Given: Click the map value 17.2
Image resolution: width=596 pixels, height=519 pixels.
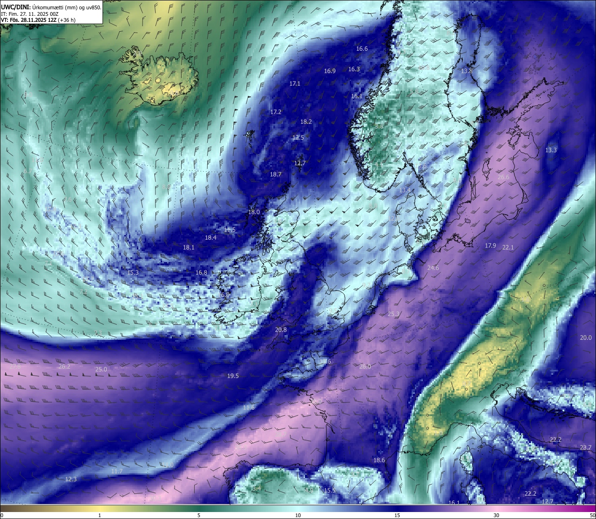Looking at the screenshot, I should (276, 112).
